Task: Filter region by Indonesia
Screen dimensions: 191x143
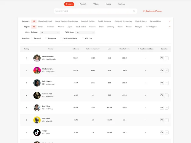Action: point(50,27)
